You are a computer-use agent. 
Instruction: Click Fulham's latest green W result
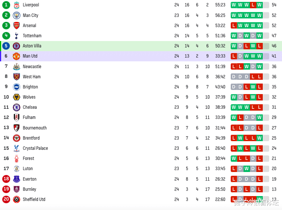[259, 117]
